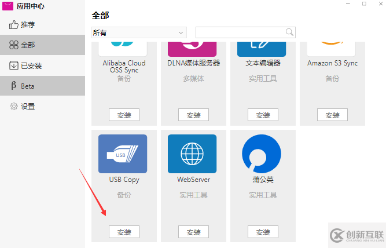The width and height of the screenshot is (386, 248).
Task: Open the 蒲公英 blue circle icon
Action: (x=262, y=154)
